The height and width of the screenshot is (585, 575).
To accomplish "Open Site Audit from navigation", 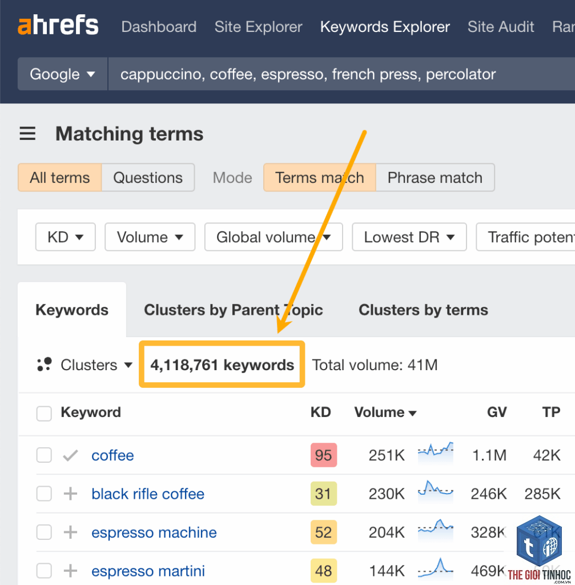I will 501,27.
